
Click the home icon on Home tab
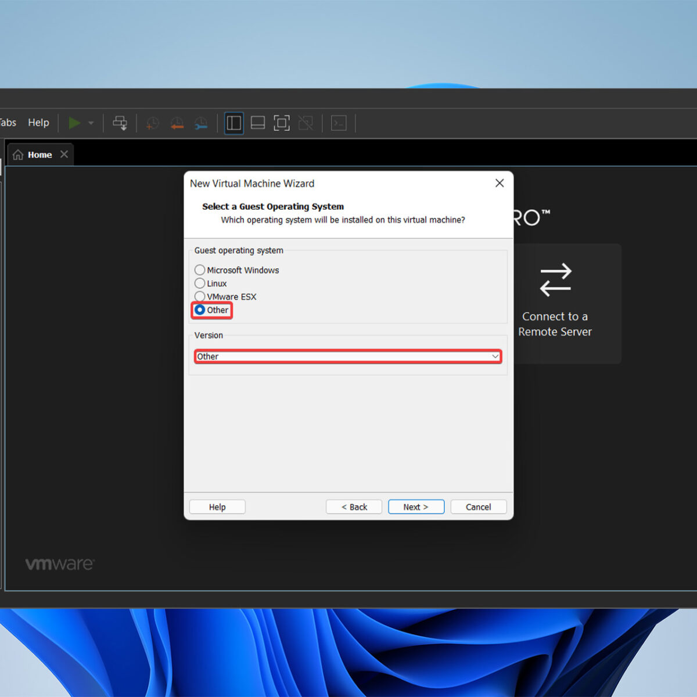tap(18, 155)
